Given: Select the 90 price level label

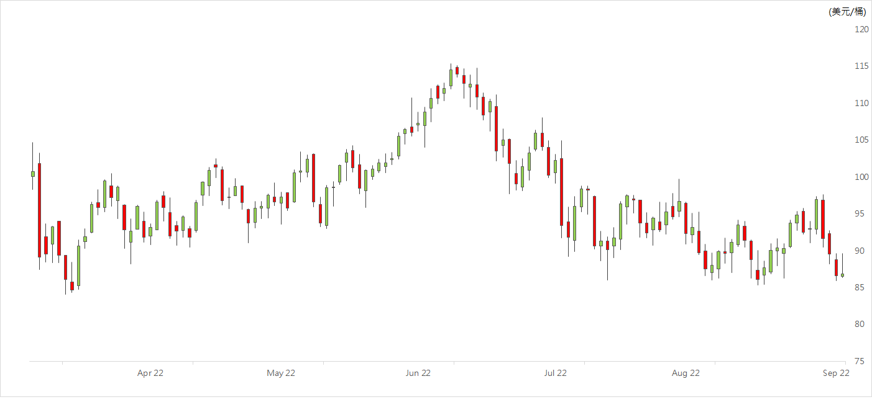Looking at the screenshot, I should [x=861, y=251].
